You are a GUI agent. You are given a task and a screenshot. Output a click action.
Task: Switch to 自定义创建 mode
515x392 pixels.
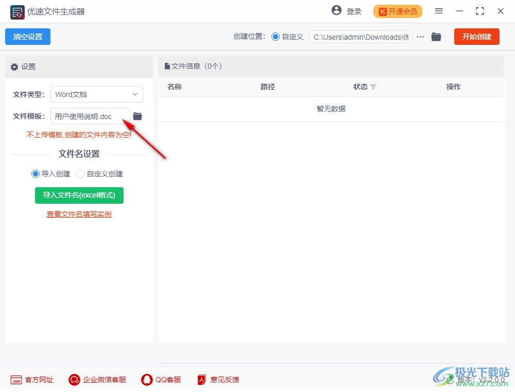[x=80, y=174]
